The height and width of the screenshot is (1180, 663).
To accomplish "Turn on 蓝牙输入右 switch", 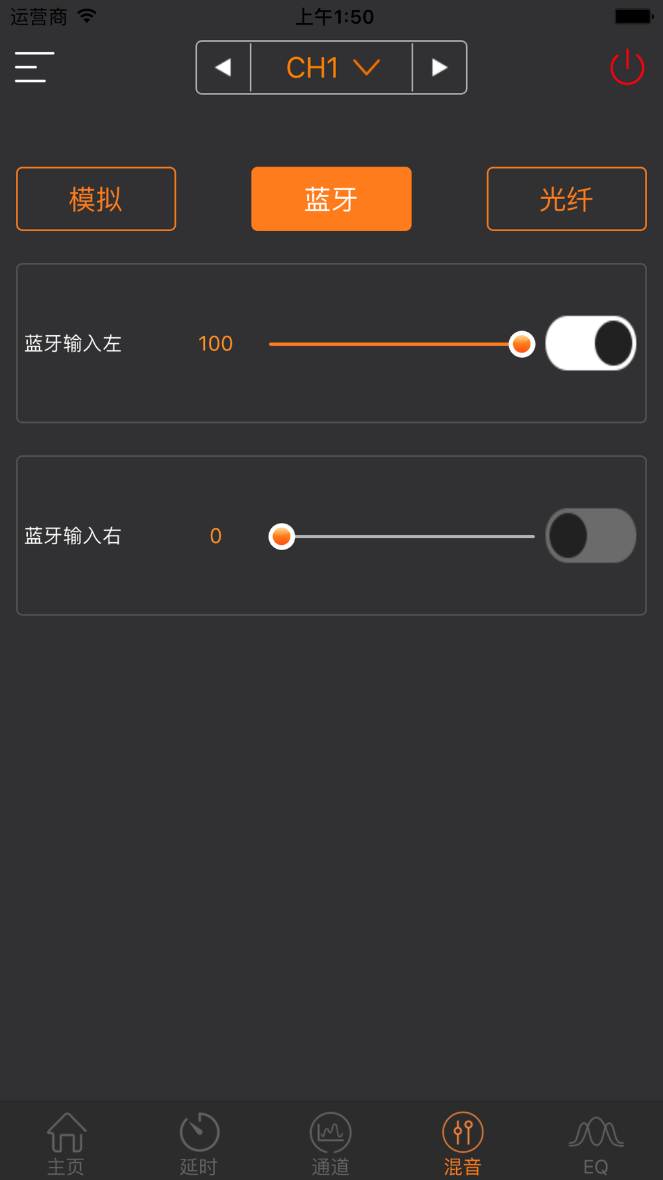I will (x=591, y=536).
